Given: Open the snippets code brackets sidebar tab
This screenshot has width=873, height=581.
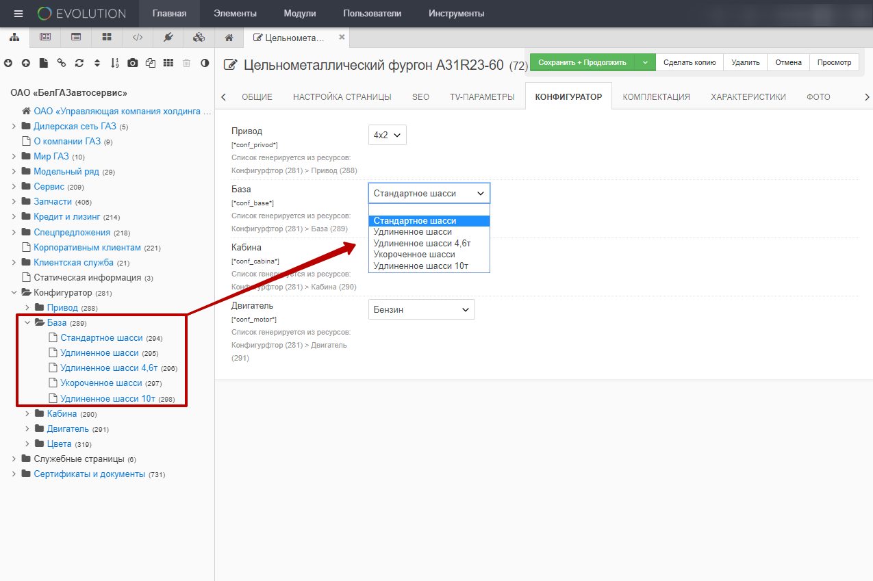Looking at the screenshot, I should (x=138, y=37).
